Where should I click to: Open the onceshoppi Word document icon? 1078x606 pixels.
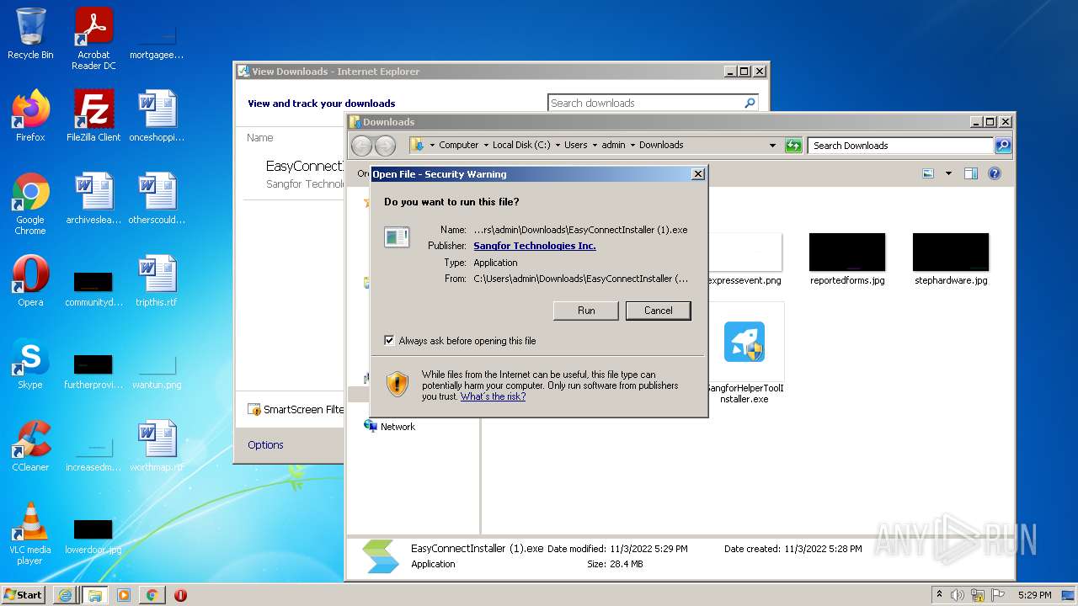(x=157, y=115)
